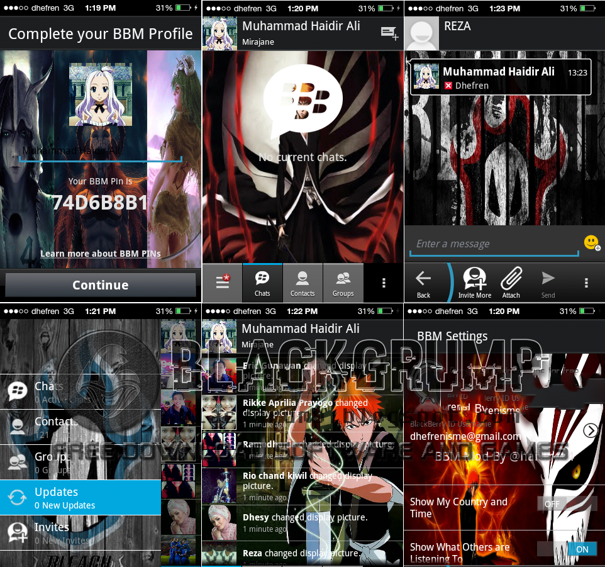Screen dimensions: 605x567
Task: Tap dhefrenisme@gmail.com BlackBerry ID username
Action: pyautogui.click(x=465, y=436)
